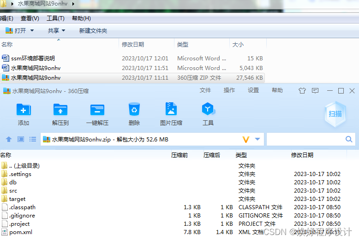Viewport: 359px width, 241px height.
Task: Go up one level with the blue up arrow
Action: pyautogui.click(x=9, y=139)
